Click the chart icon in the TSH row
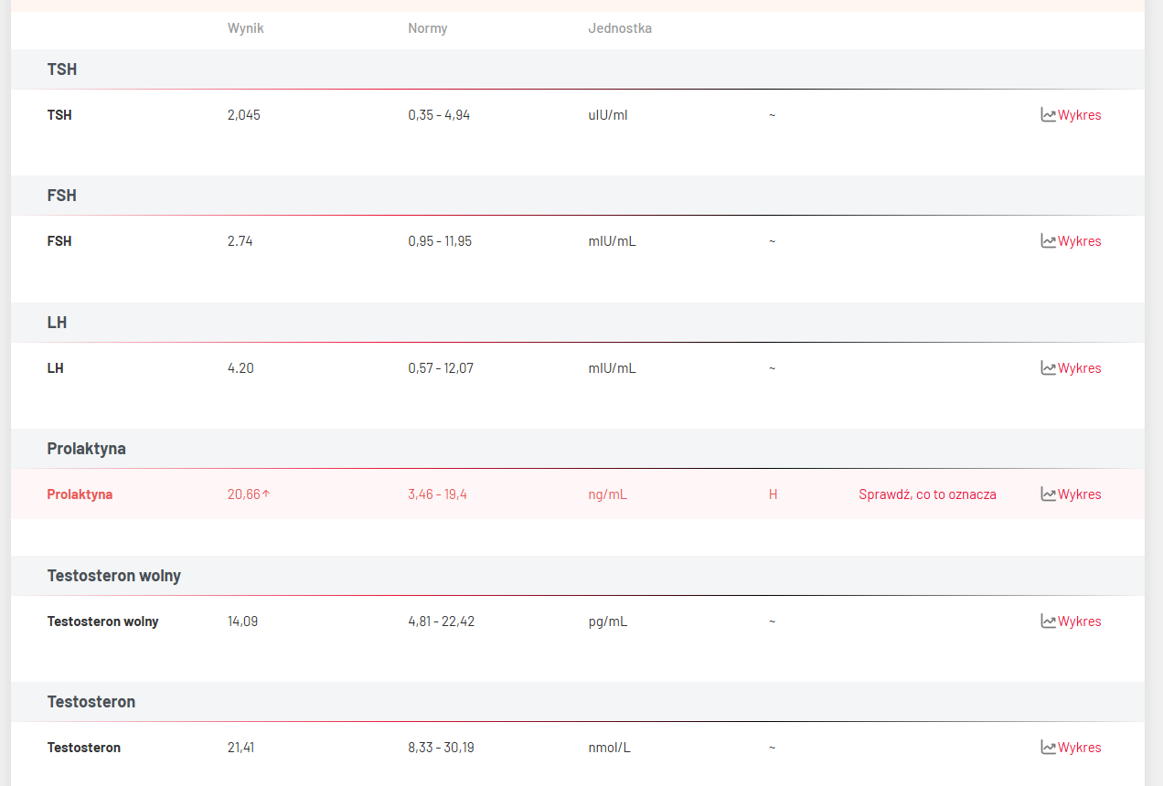 (x=1048, y=115)
